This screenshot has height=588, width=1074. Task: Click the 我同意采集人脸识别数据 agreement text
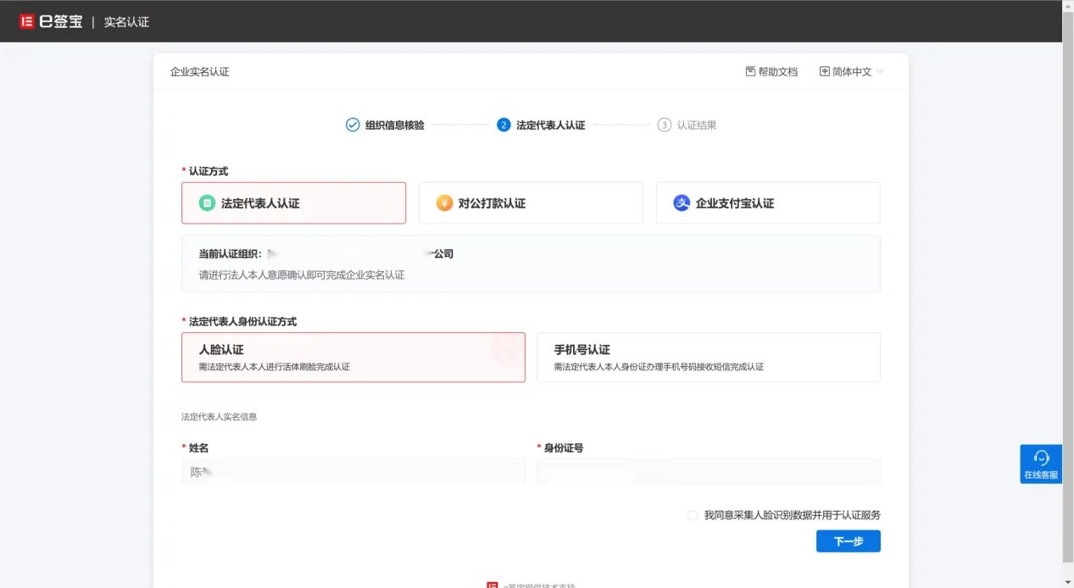pyautogui.click(x=793, y=515)
